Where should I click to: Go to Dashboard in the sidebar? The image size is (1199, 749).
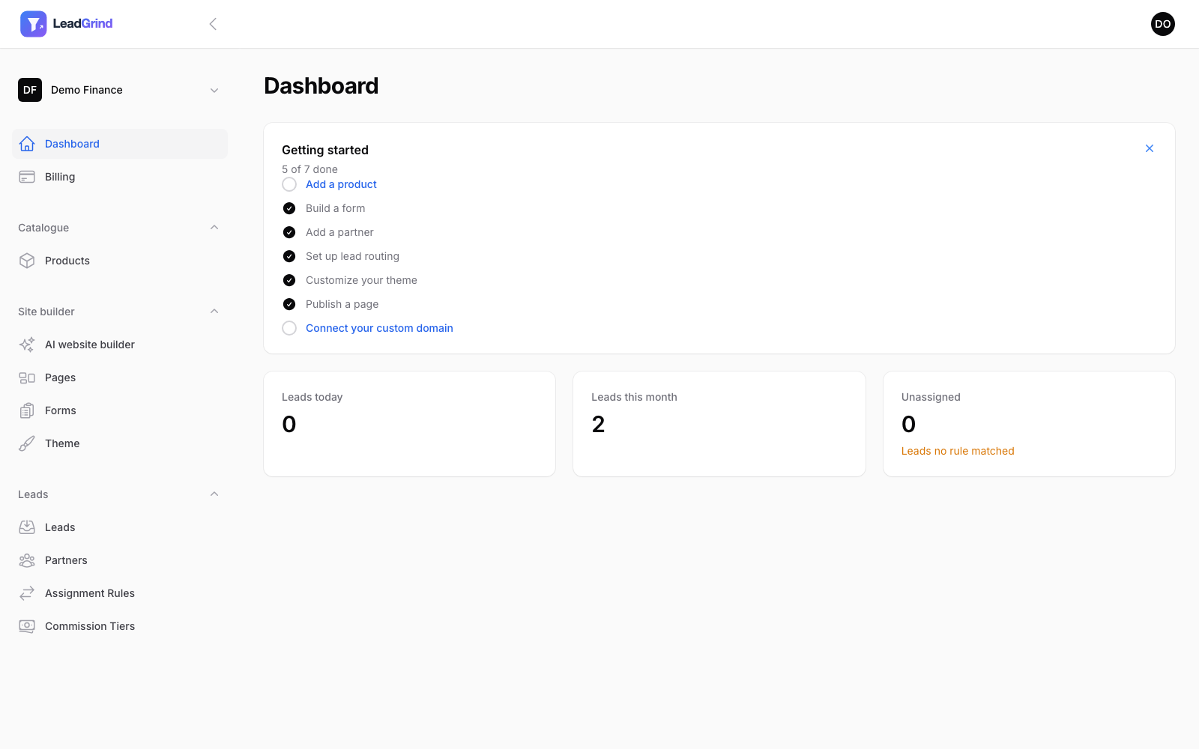120,144
